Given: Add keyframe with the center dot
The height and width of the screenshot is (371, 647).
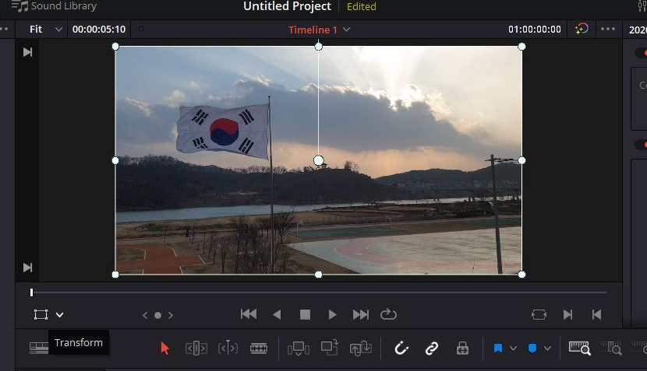Looking at the screenshot, I should [x=157, y=316].
